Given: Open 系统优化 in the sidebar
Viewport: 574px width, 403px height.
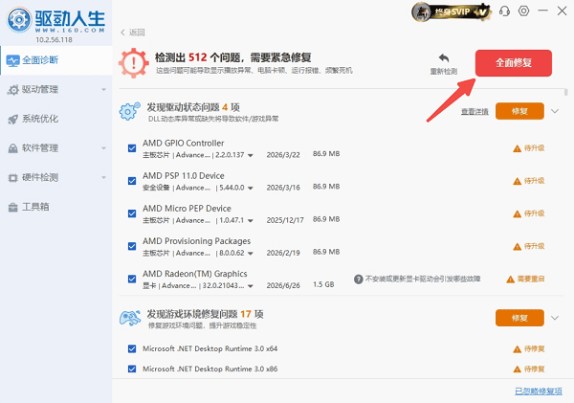Looking at the screenshot, I should click(x=56, y=119).
